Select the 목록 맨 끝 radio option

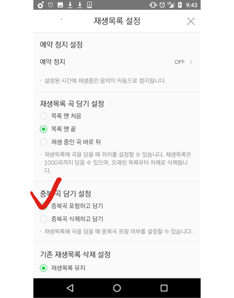click(43, 129)
